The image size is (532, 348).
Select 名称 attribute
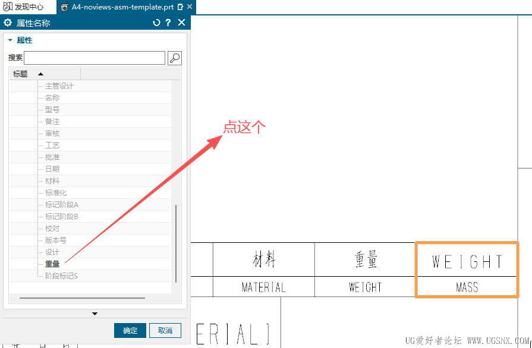point(52,98)
